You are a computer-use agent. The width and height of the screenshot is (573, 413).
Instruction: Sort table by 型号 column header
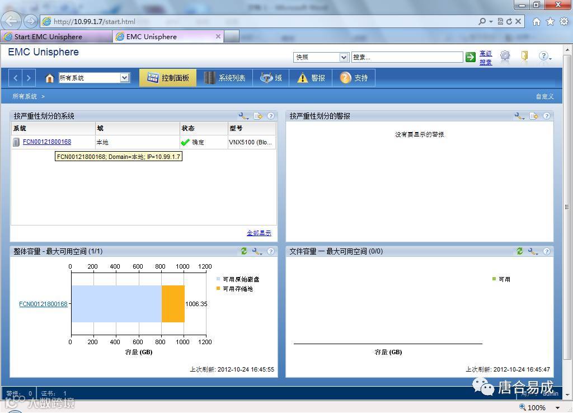[251, 128]
